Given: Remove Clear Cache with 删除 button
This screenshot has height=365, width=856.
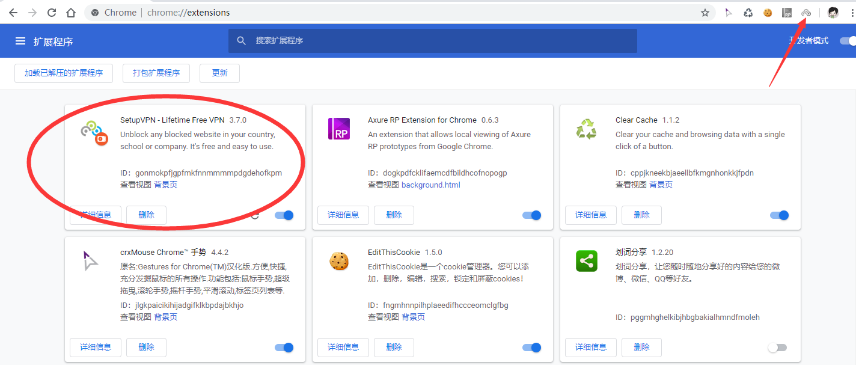Looking at the screenshot, I should click(641, 215).
